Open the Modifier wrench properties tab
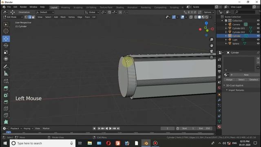 pos(219,100)
